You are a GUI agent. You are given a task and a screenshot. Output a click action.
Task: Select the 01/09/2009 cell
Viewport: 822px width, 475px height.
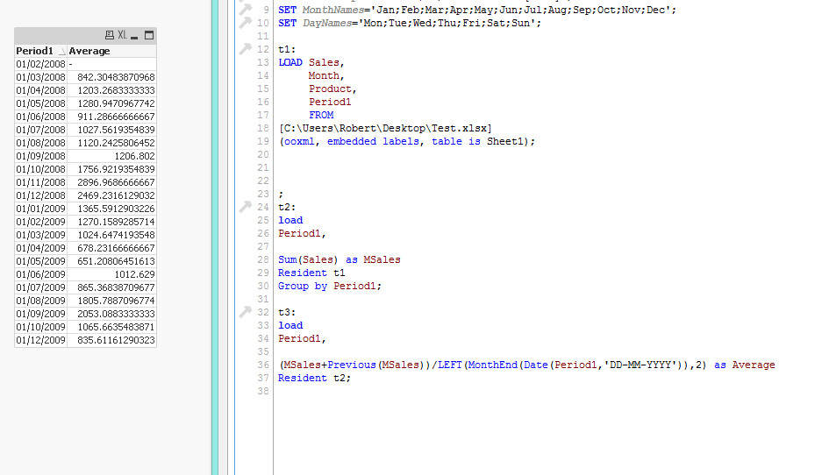[x=41, y=314]
